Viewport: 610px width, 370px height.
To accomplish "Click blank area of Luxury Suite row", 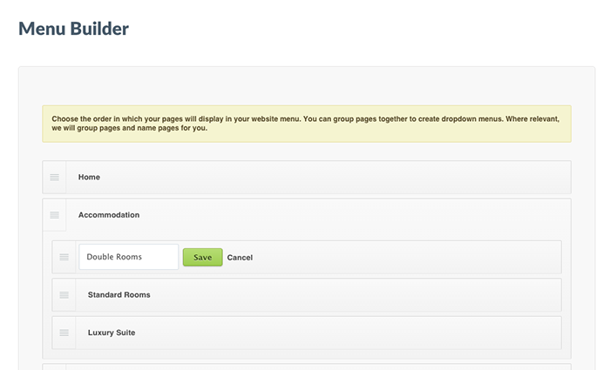I will pyautogui.click(x=349, y=333).
